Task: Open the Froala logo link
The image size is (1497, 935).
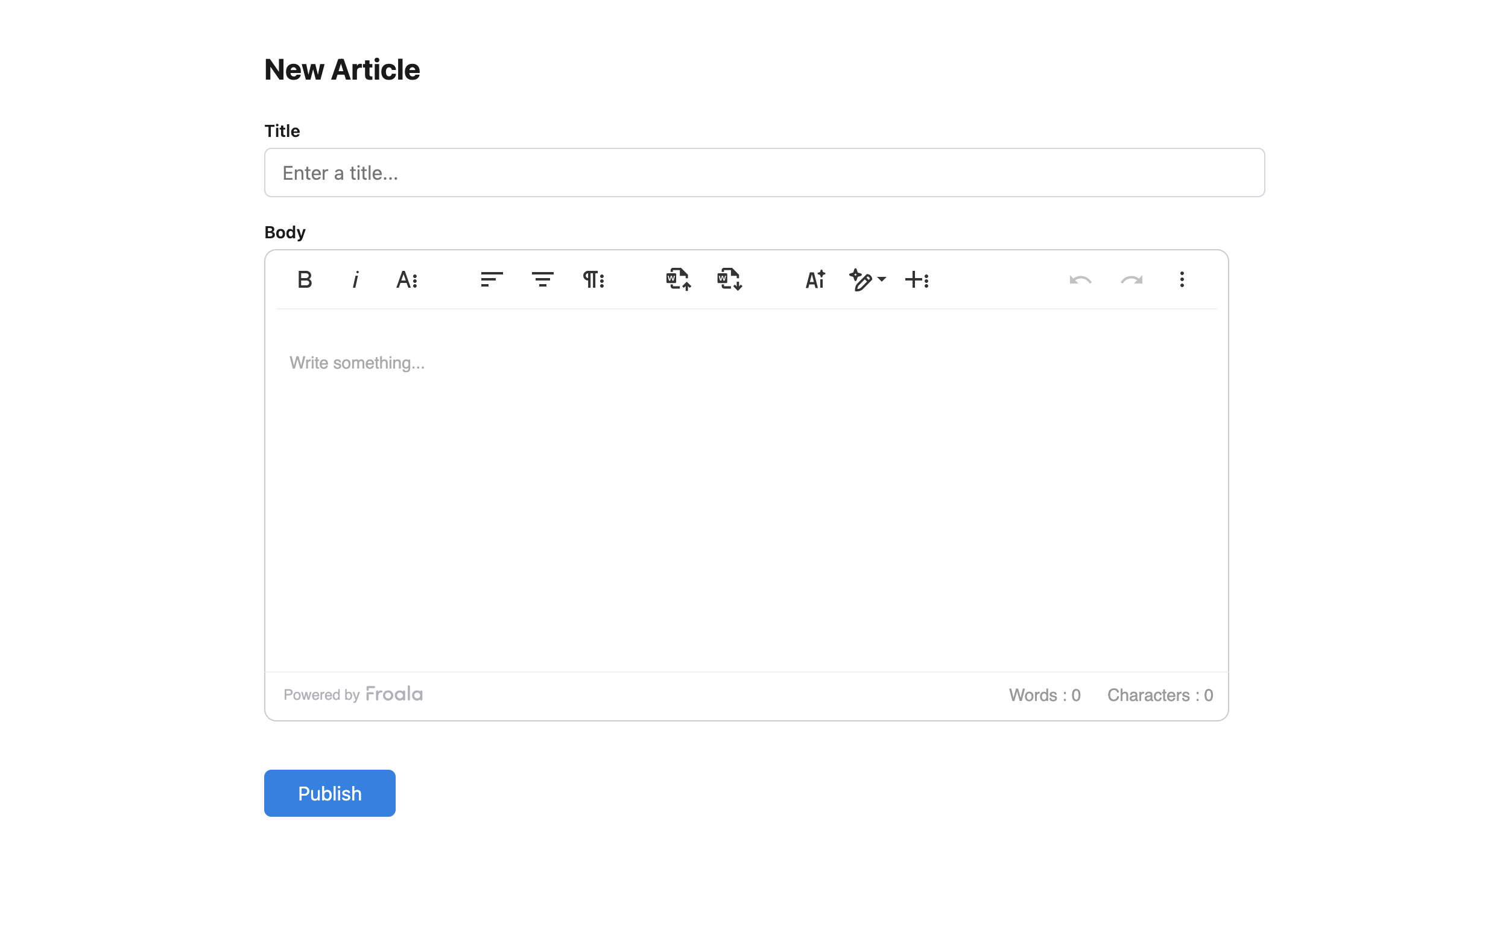Action: click(394, 694)
